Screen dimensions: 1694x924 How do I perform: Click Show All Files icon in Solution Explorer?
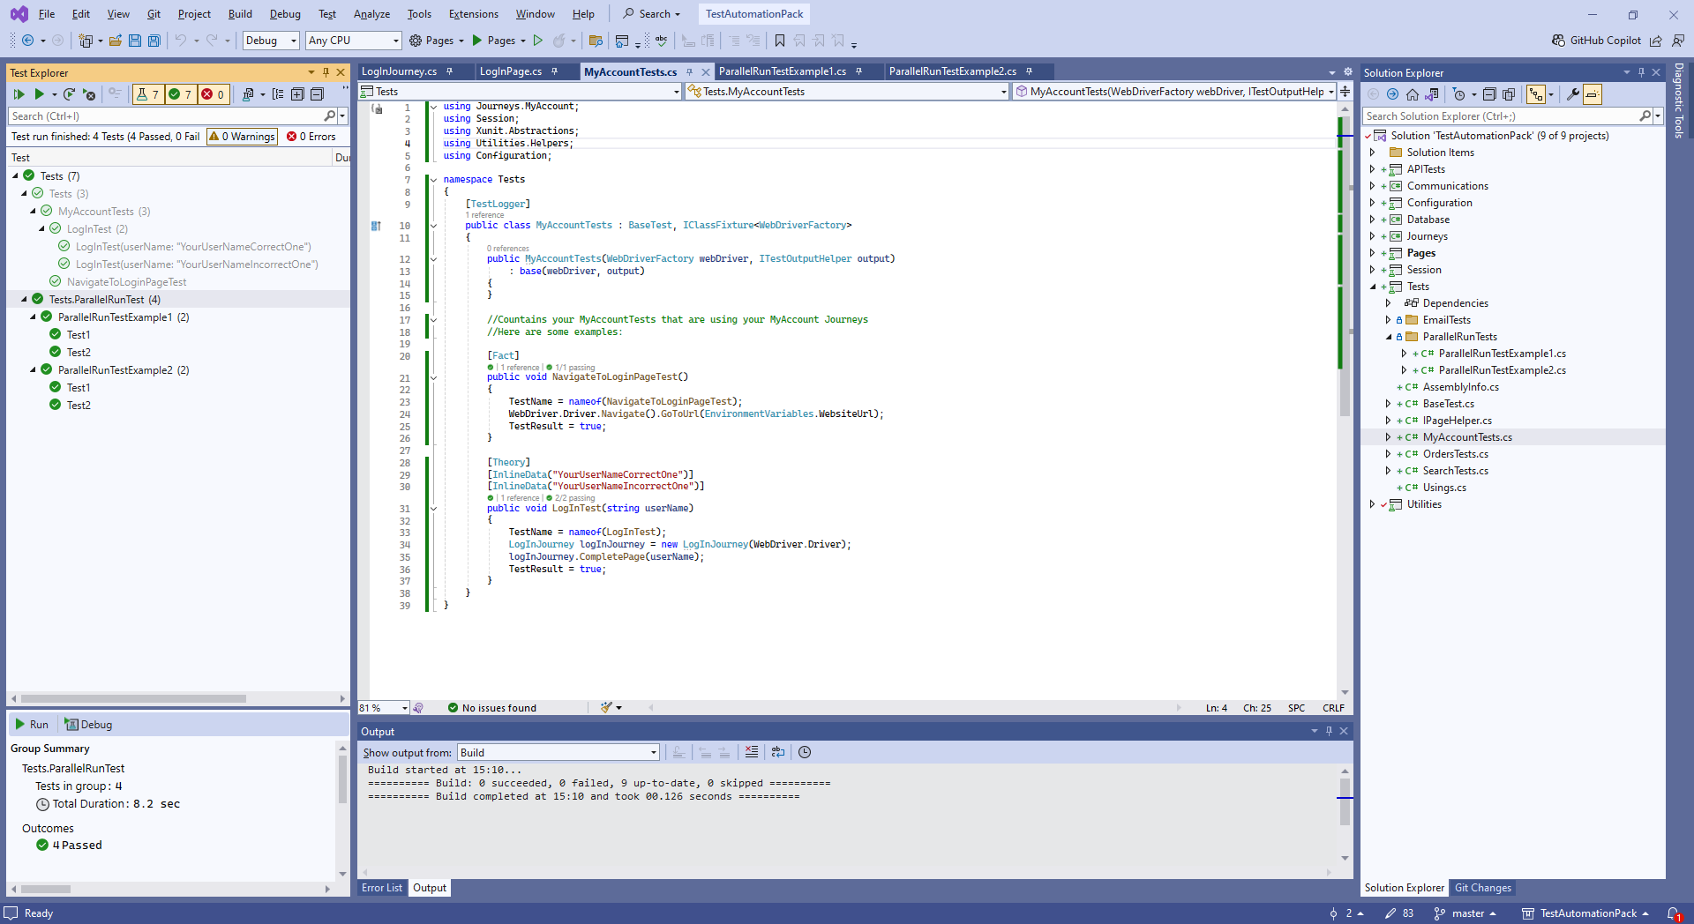click(1509, 94)
